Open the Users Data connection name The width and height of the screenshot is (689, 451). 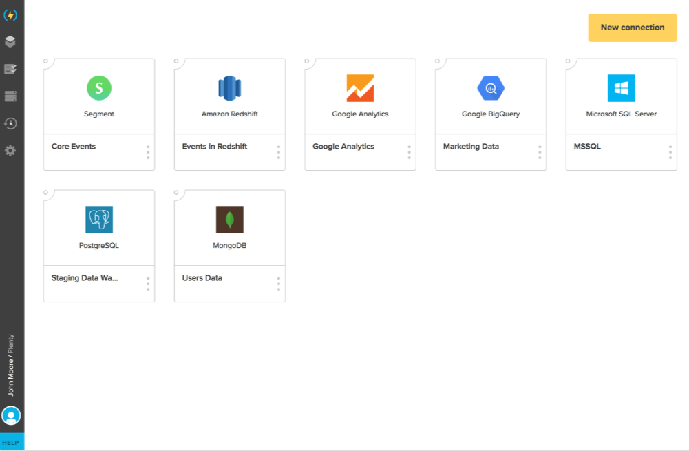202,277
